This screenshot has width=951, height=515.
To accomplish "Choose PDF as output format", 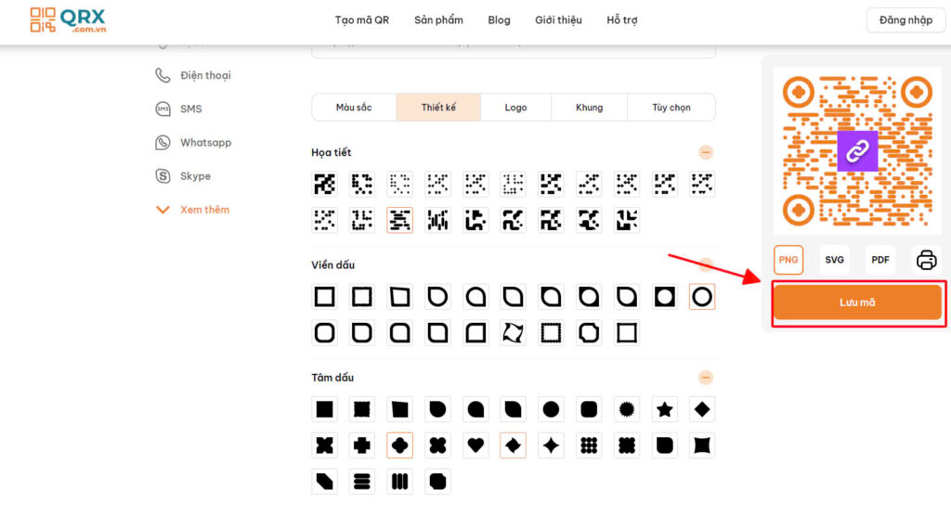I will tap(880, 260).
